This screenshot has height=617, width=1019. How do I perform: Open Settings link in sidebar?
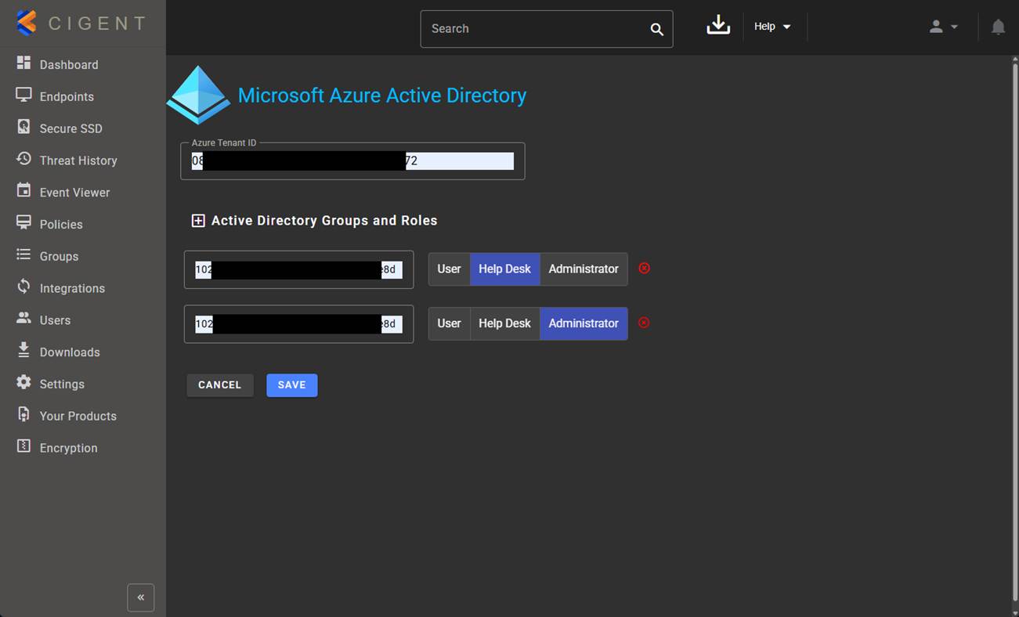coord(62,384)
